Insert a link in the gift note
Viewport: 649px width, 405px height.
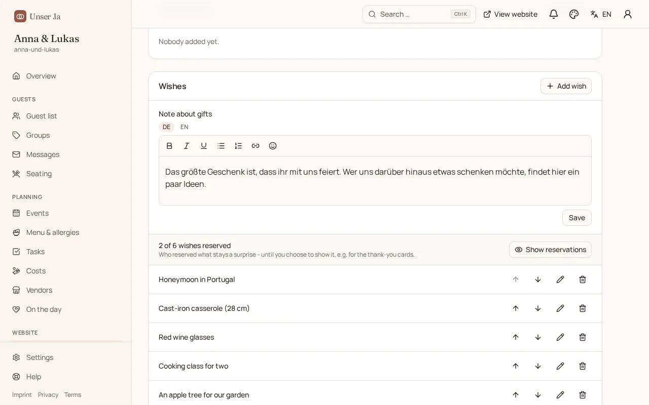point(256,146)
